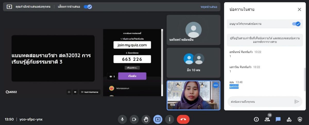
Task: Open the meeting details info icon
Action: 256,119
